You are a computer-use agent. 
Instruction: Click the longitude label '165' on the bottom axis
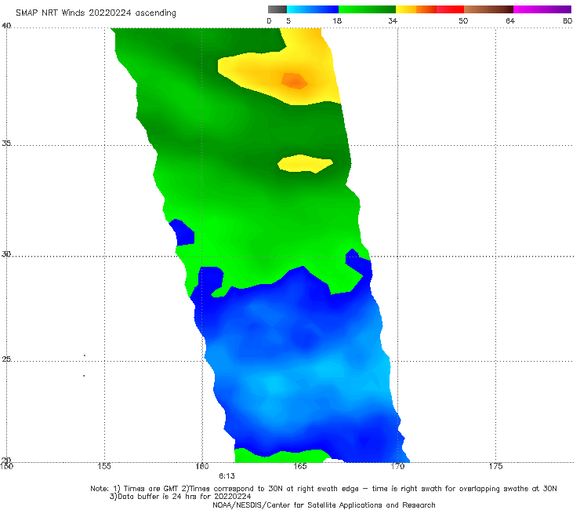(x=300, y=466)
